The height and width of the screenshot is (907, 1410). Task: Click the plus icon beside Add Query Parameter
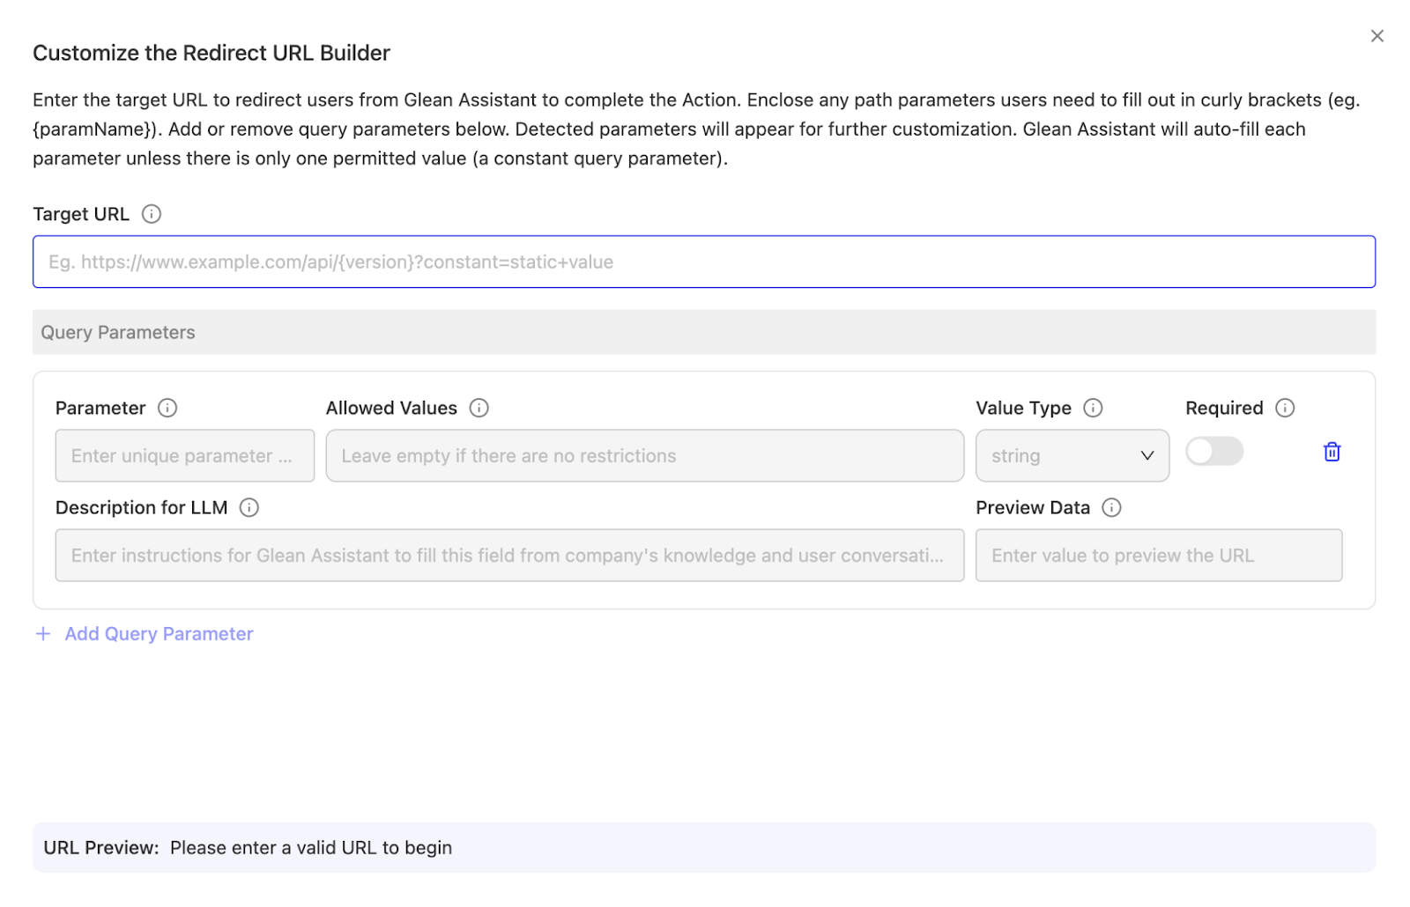(42, 633)
